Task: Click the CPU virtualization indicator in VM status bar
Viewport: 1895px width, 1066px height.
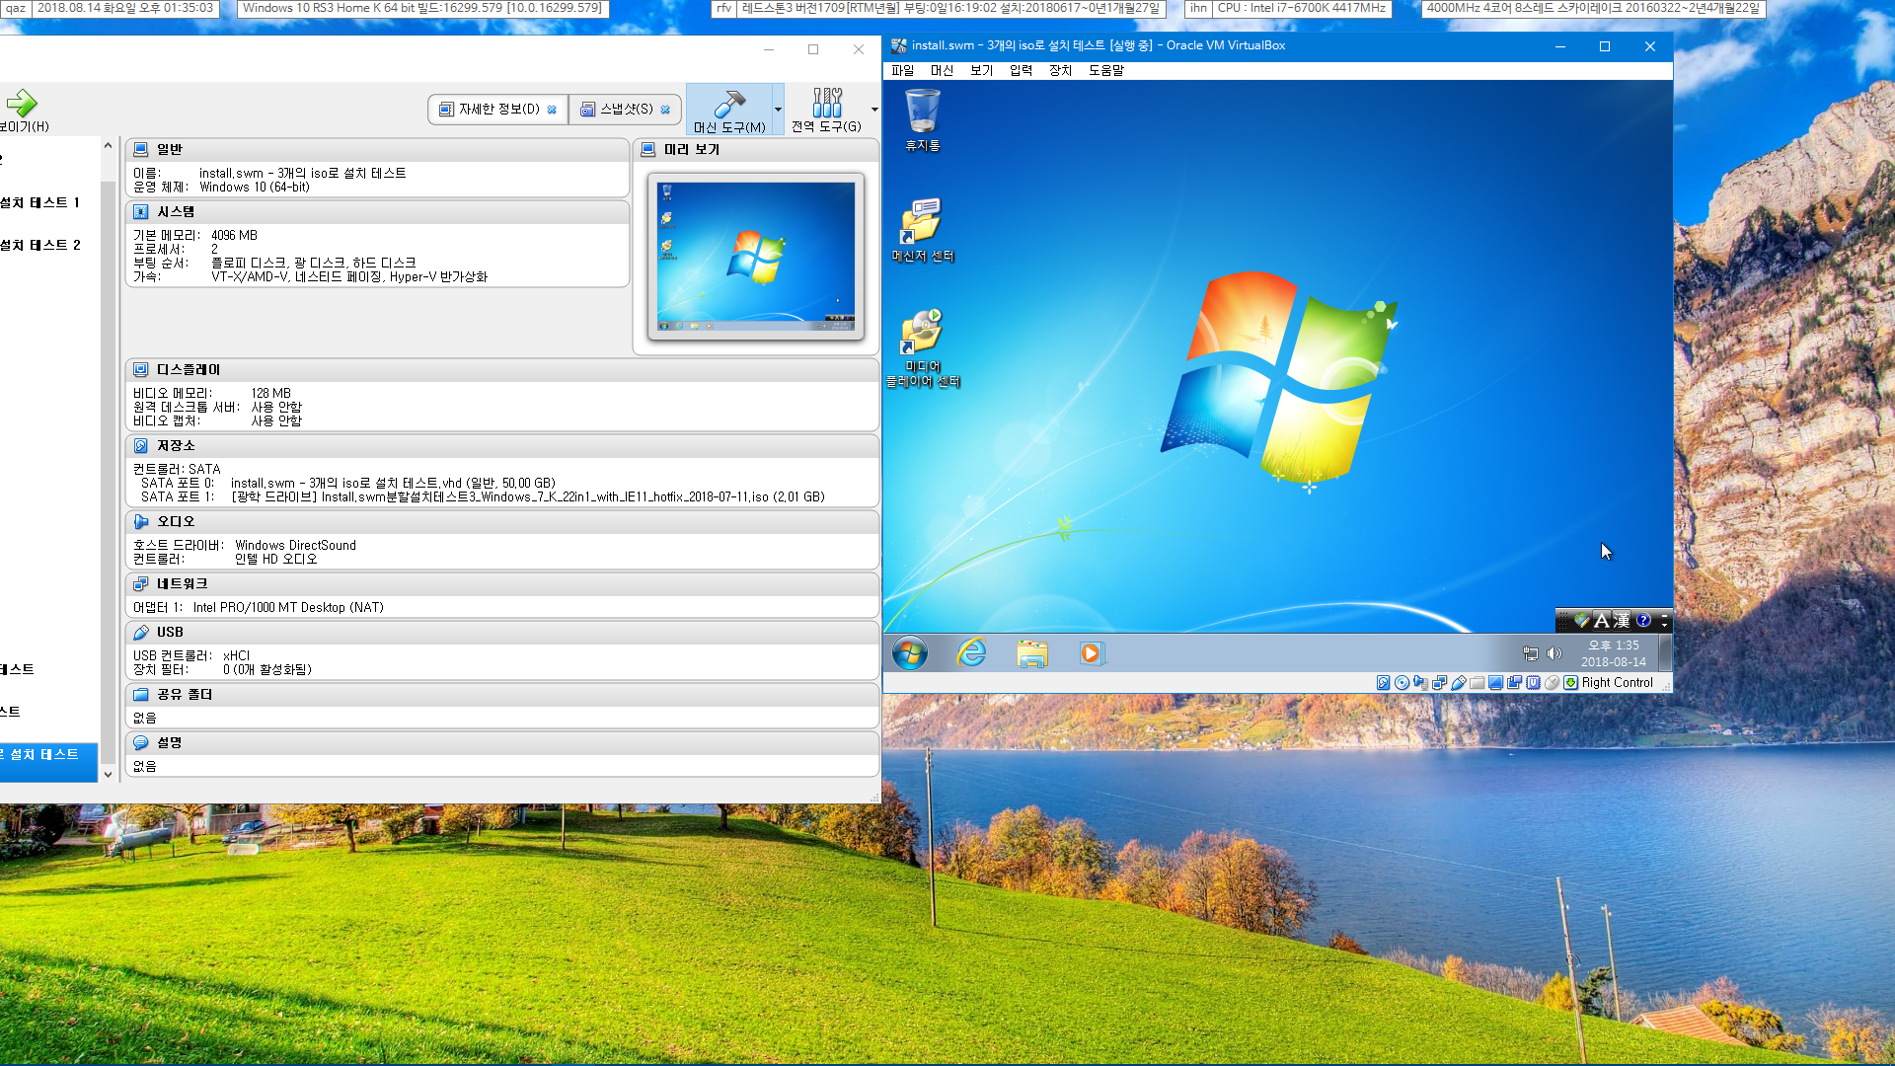Action: (x=1533, y=682)
